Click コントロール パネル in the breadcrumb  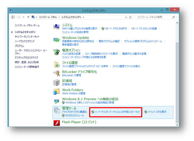[x=48, y=17]
